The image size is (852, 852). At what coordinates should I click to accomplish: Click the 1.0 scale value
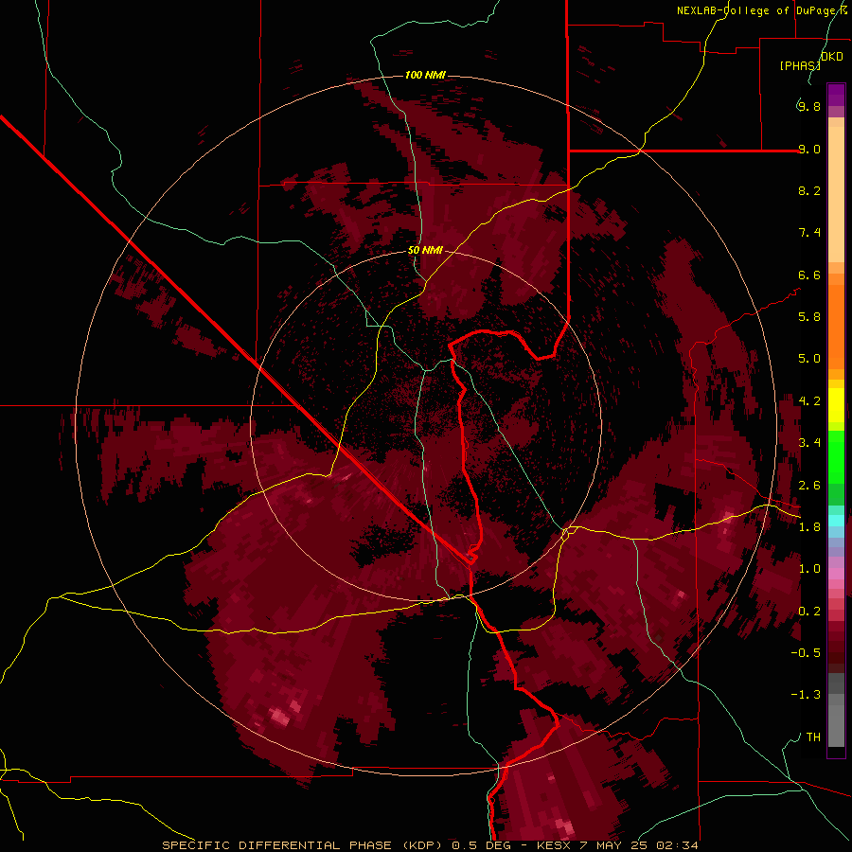[x=809, y=569]
